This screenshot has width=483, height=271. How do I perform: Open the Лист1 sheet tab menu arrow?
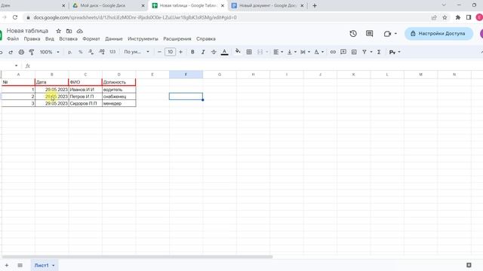click(54, 266)
